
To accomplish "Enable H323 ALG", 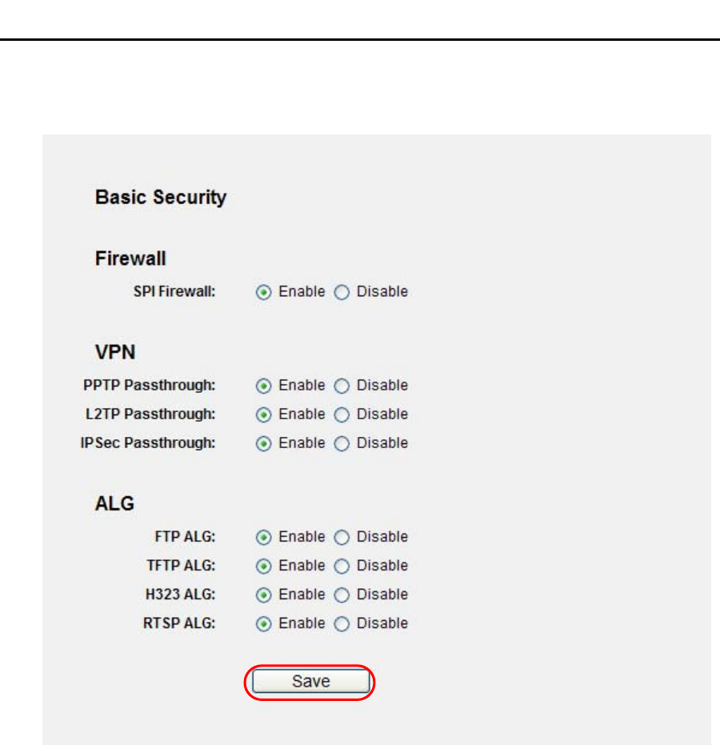I will click(x=262, y=595).
